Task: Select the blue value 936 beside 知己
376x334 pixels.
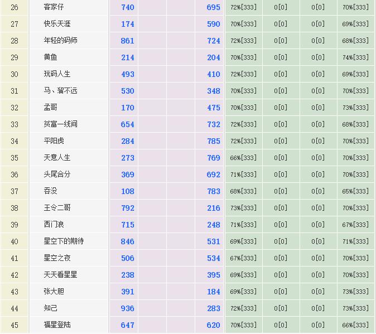Action: (x=127, y=308)
